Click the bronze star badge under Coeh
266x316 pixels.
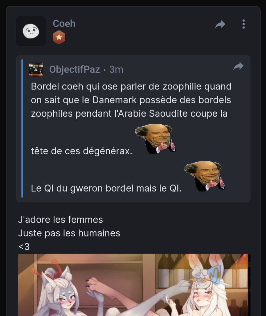(59, 37)
